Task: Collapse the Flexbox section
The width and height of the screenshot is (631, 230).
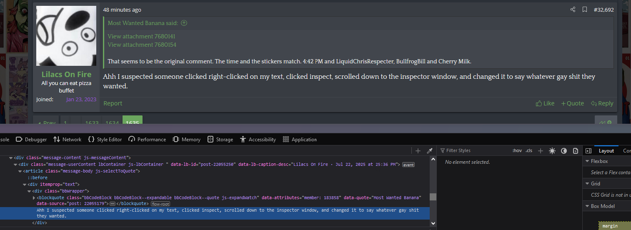Action: (587, 161)
